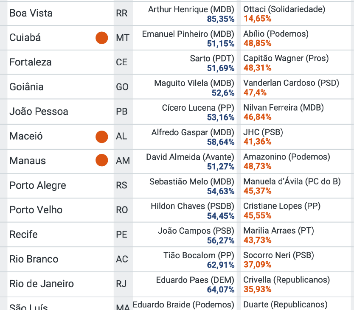Screen dimensions: 354x310
Task: Select the 85,35% winning percentage
Action: coord(221,19)
